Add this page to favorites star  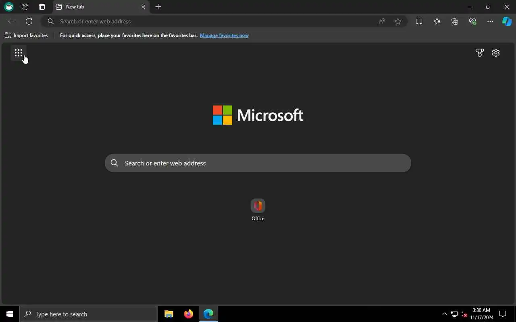398,21
